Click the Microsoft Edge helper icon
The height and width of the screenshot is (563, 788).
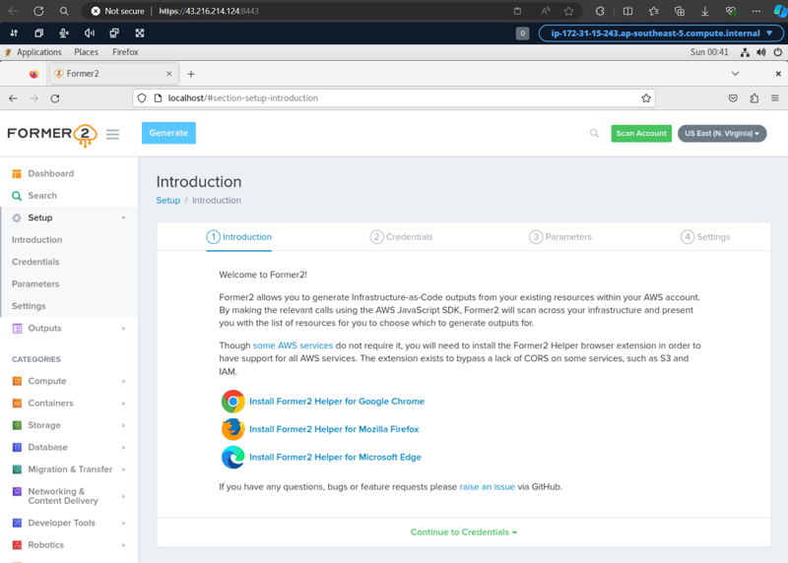point(232,457)
